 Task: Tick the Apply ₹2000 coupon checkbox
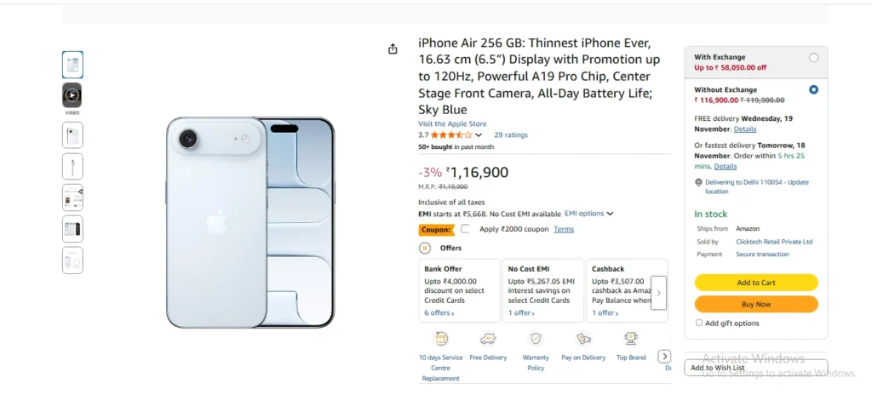tap(465, 229)
